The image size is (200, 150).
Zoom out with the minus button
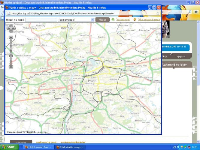coord(11,67)
